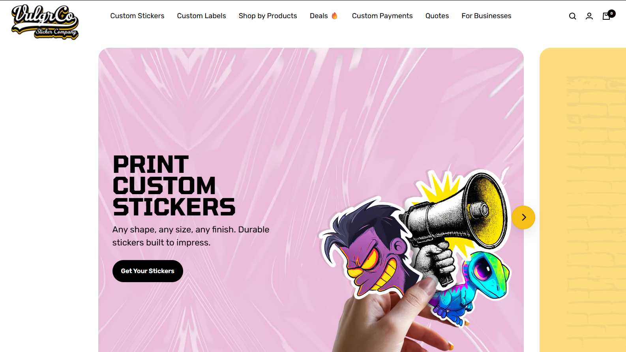Click the Print Custom Stickers headline
The width and height of the screenshot is (626, 352).
pos(174,186)
